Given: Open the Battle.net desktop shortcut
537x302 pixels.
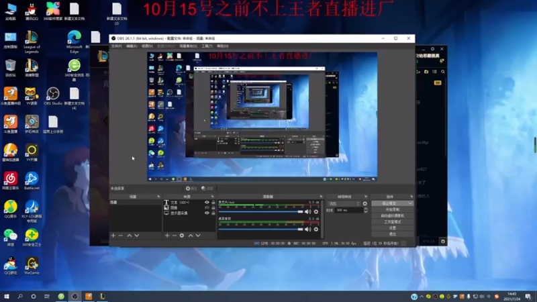Looking at the screenshot, I should pyautogui.click(x=32, y=181).
